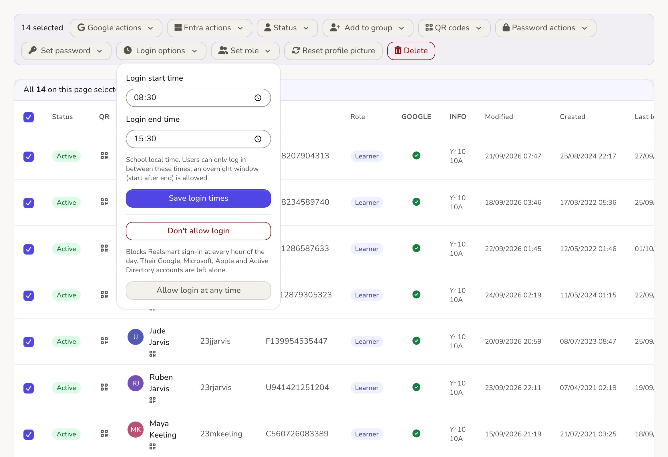
Task: Sort by the Modified column header
Action: coord(499,117)
